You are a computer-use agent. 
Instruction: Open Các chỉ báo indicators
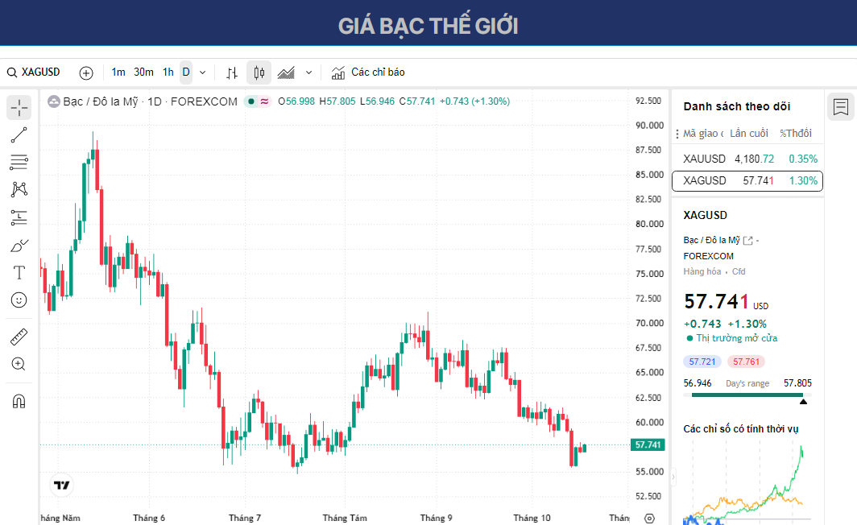(x=368, y=72)
